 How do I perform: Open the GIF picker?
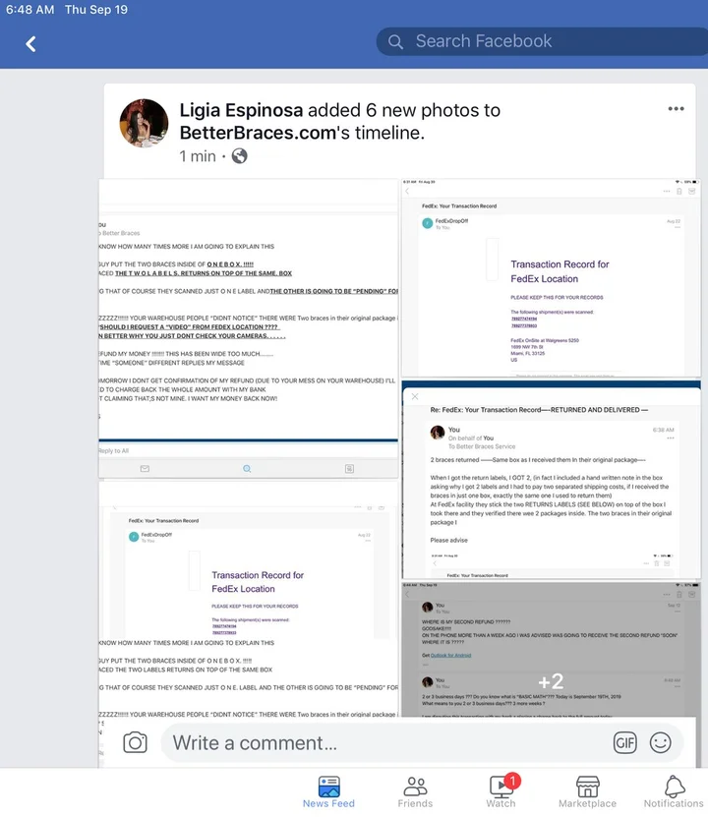pyautogui.click(x=624, y=743)
